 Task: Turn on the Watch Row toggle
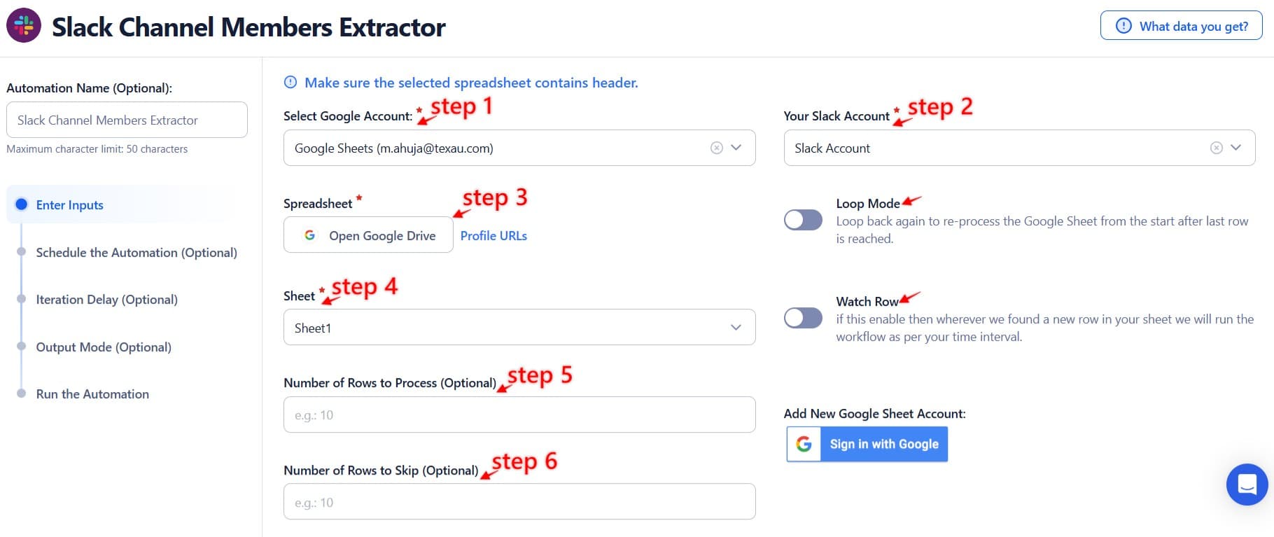[803, 318]
